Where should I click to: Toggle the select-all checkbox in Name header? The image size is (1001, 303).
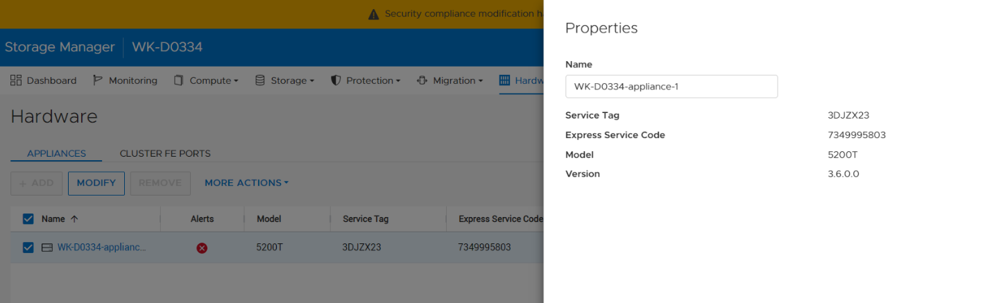(x=28, y=219)
